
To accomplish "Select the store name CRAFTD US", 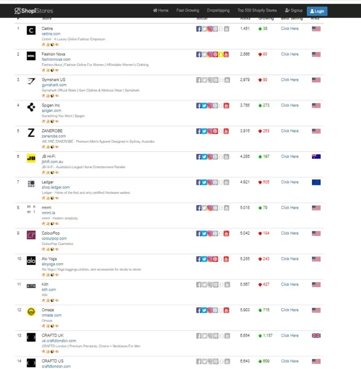I will [53, 361].
